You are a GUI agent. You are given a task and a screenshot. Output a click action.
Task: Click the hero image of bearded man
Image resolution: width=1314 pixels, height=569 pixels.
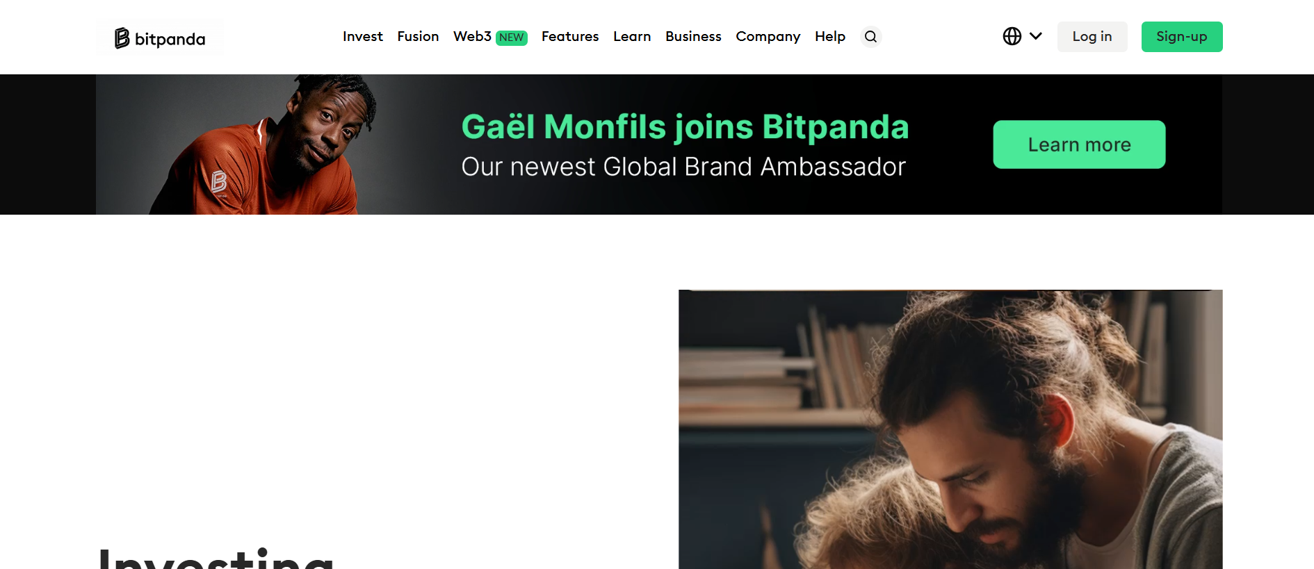point(950,429)
